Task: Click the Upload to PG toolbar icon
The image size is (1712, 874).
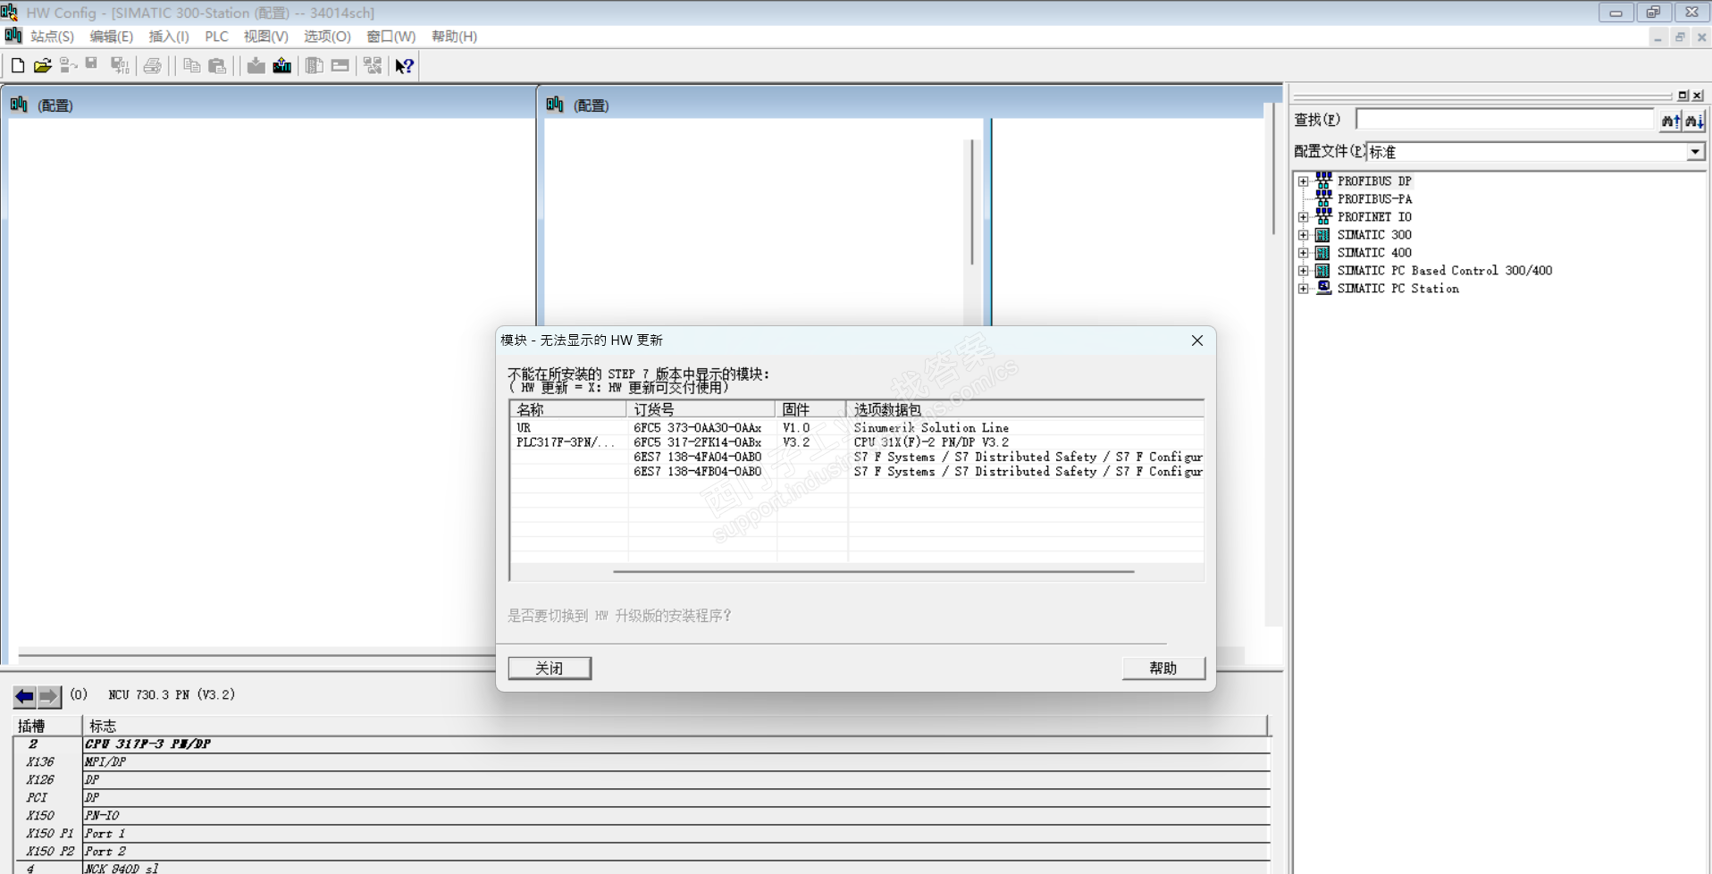Action: pyautogui.click(x=282, y=65)
